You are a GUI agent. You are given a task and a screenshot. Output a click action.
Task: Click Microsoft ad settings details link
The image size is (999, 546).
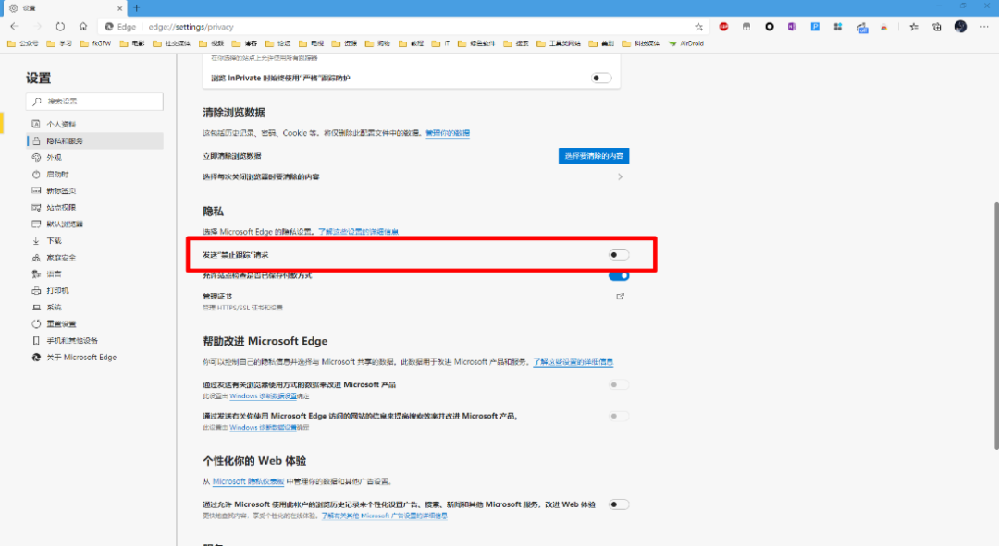tap(384, 516)
